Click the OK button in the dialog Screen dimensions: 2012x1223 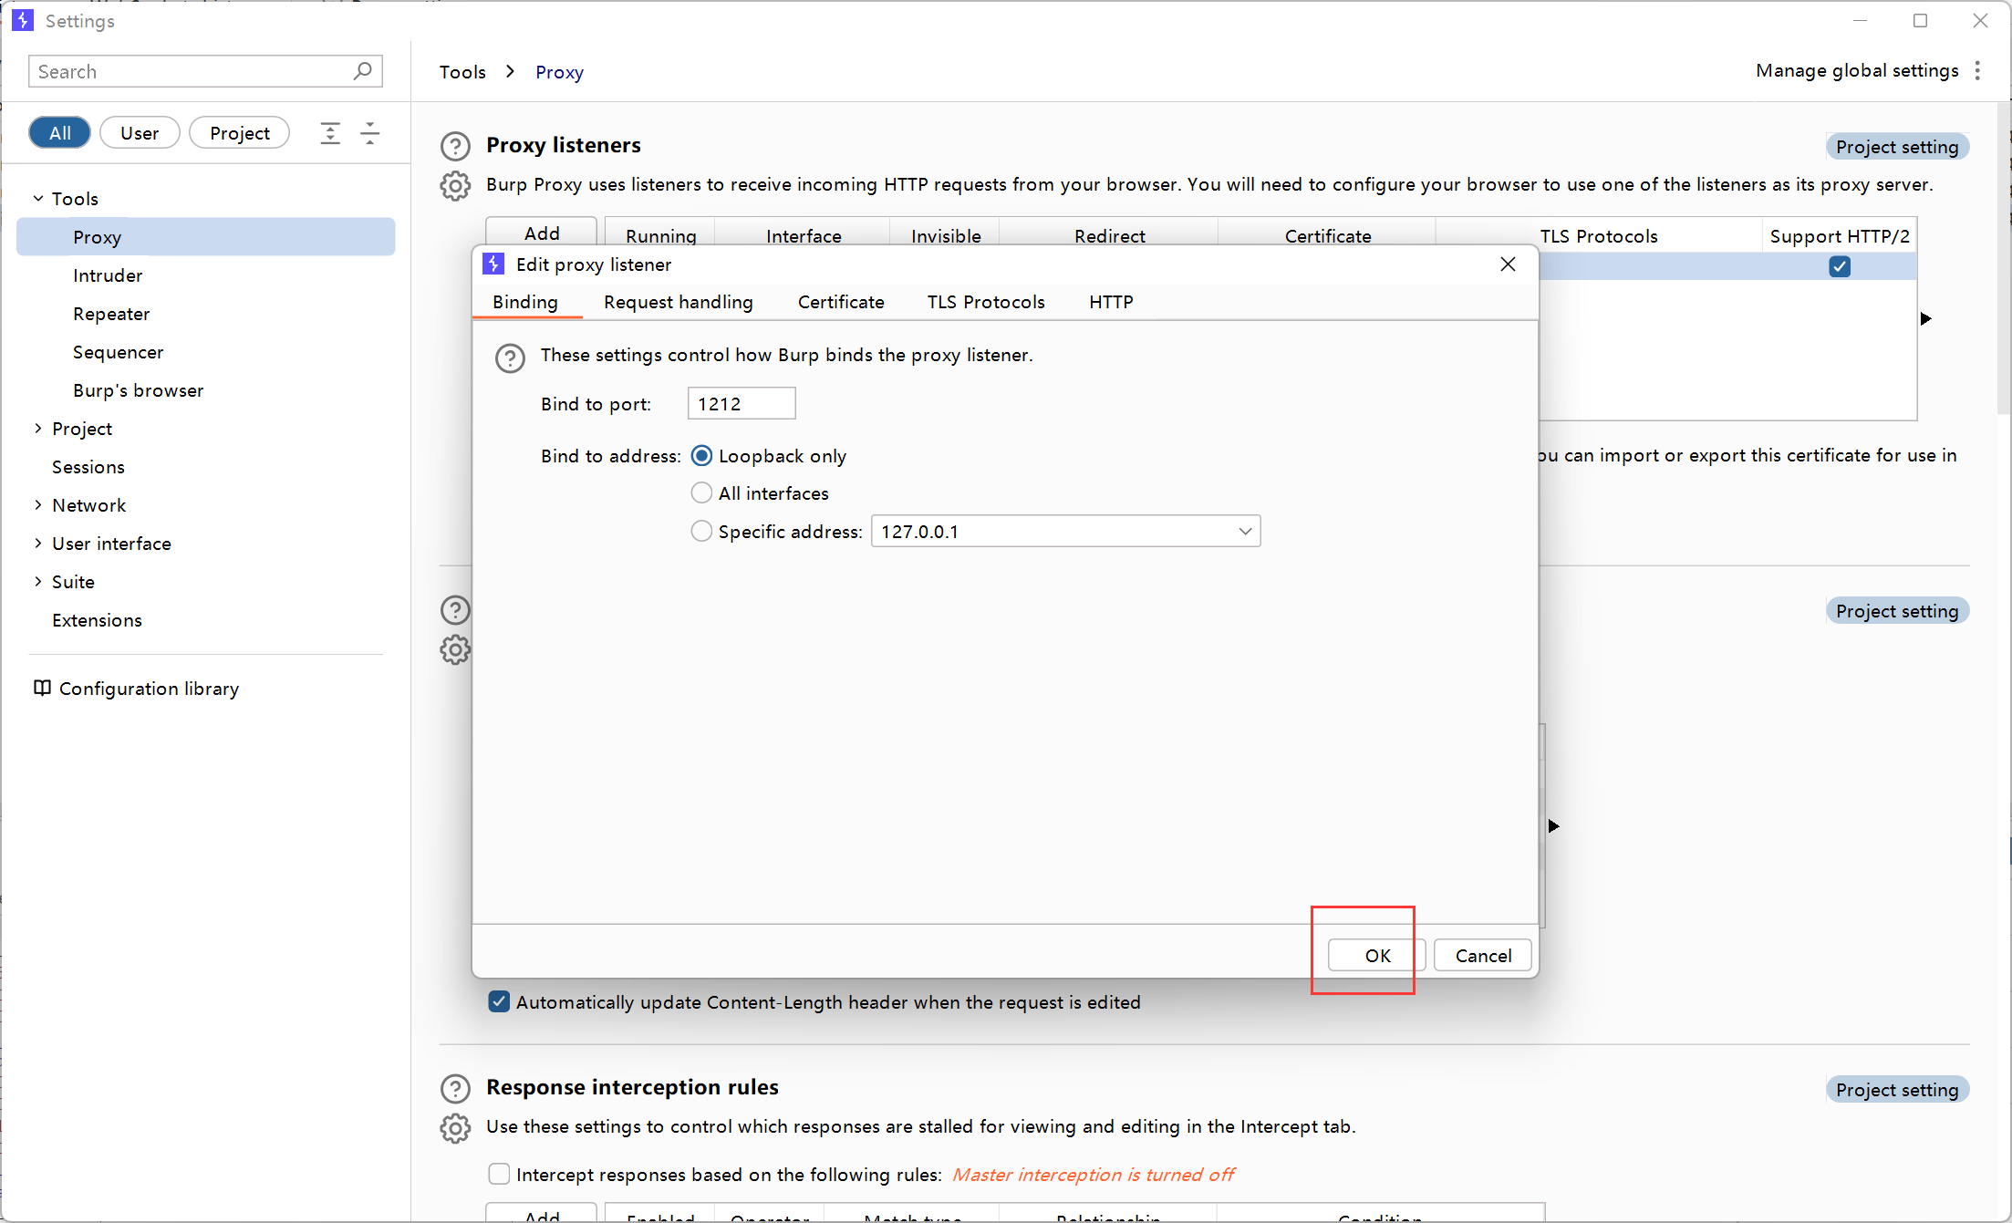1376,956
